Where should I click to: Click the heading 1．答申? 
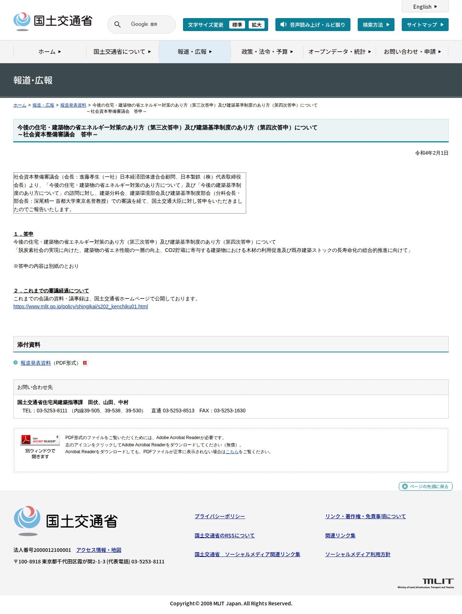23,234
